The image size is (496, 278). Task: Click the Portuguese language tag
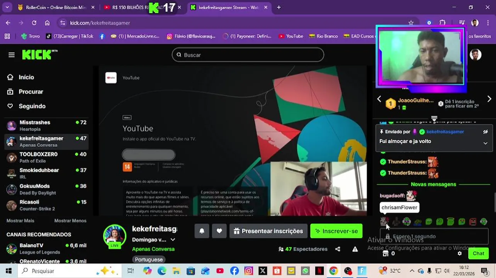[x=149, y=259]
